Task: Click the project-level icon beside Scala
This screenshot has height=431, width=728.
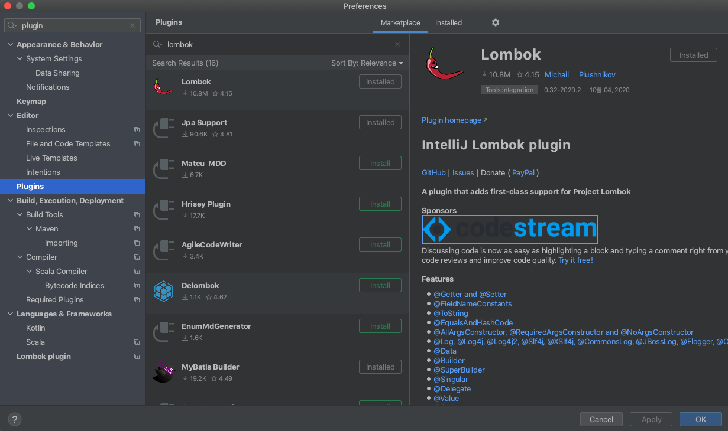Action: click(137, 342)
